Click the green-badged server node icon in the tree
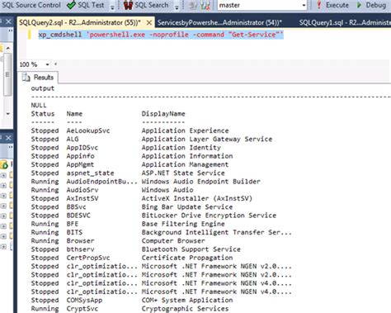 point(4,165)
